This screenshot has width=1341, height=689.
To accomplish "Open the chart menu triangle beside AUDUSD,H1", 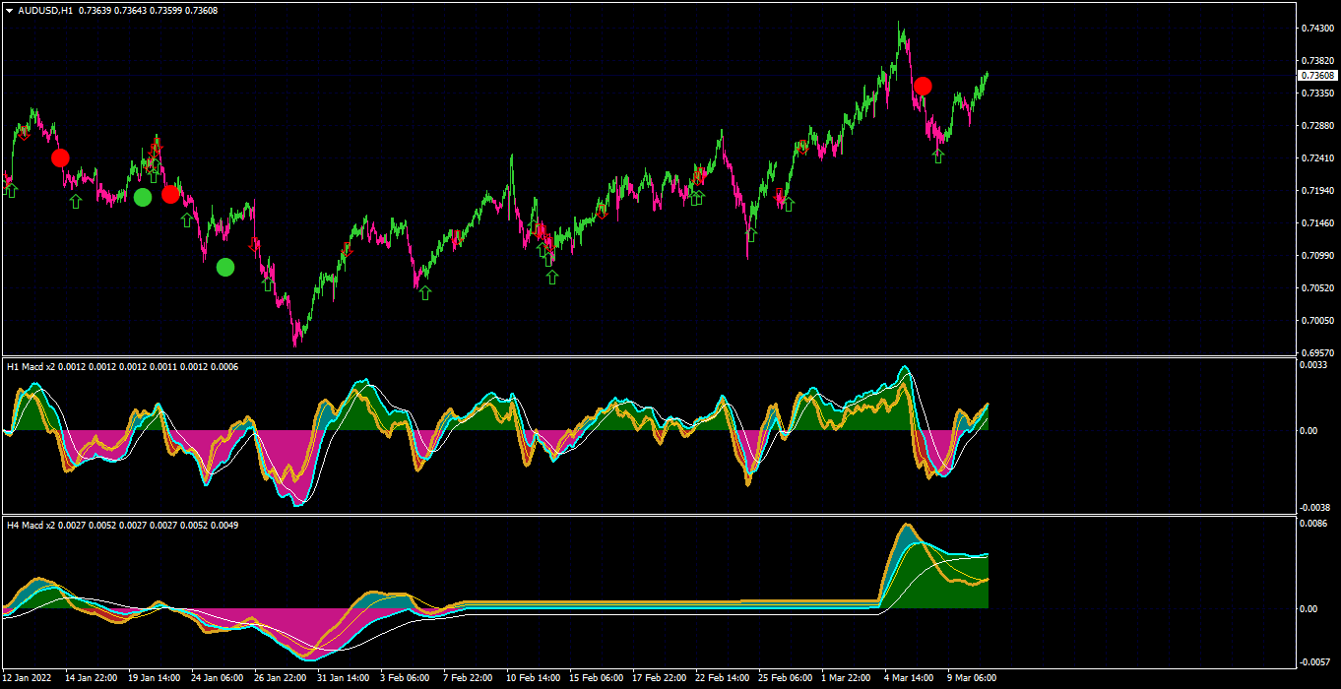I will click(x=9, y=10).
